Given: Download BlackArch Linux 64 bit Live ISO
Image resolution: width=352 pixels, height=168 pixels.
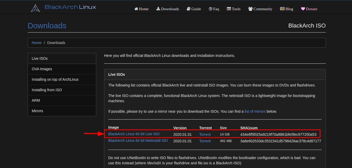Looking at the screenshot, I should (134, 134).
